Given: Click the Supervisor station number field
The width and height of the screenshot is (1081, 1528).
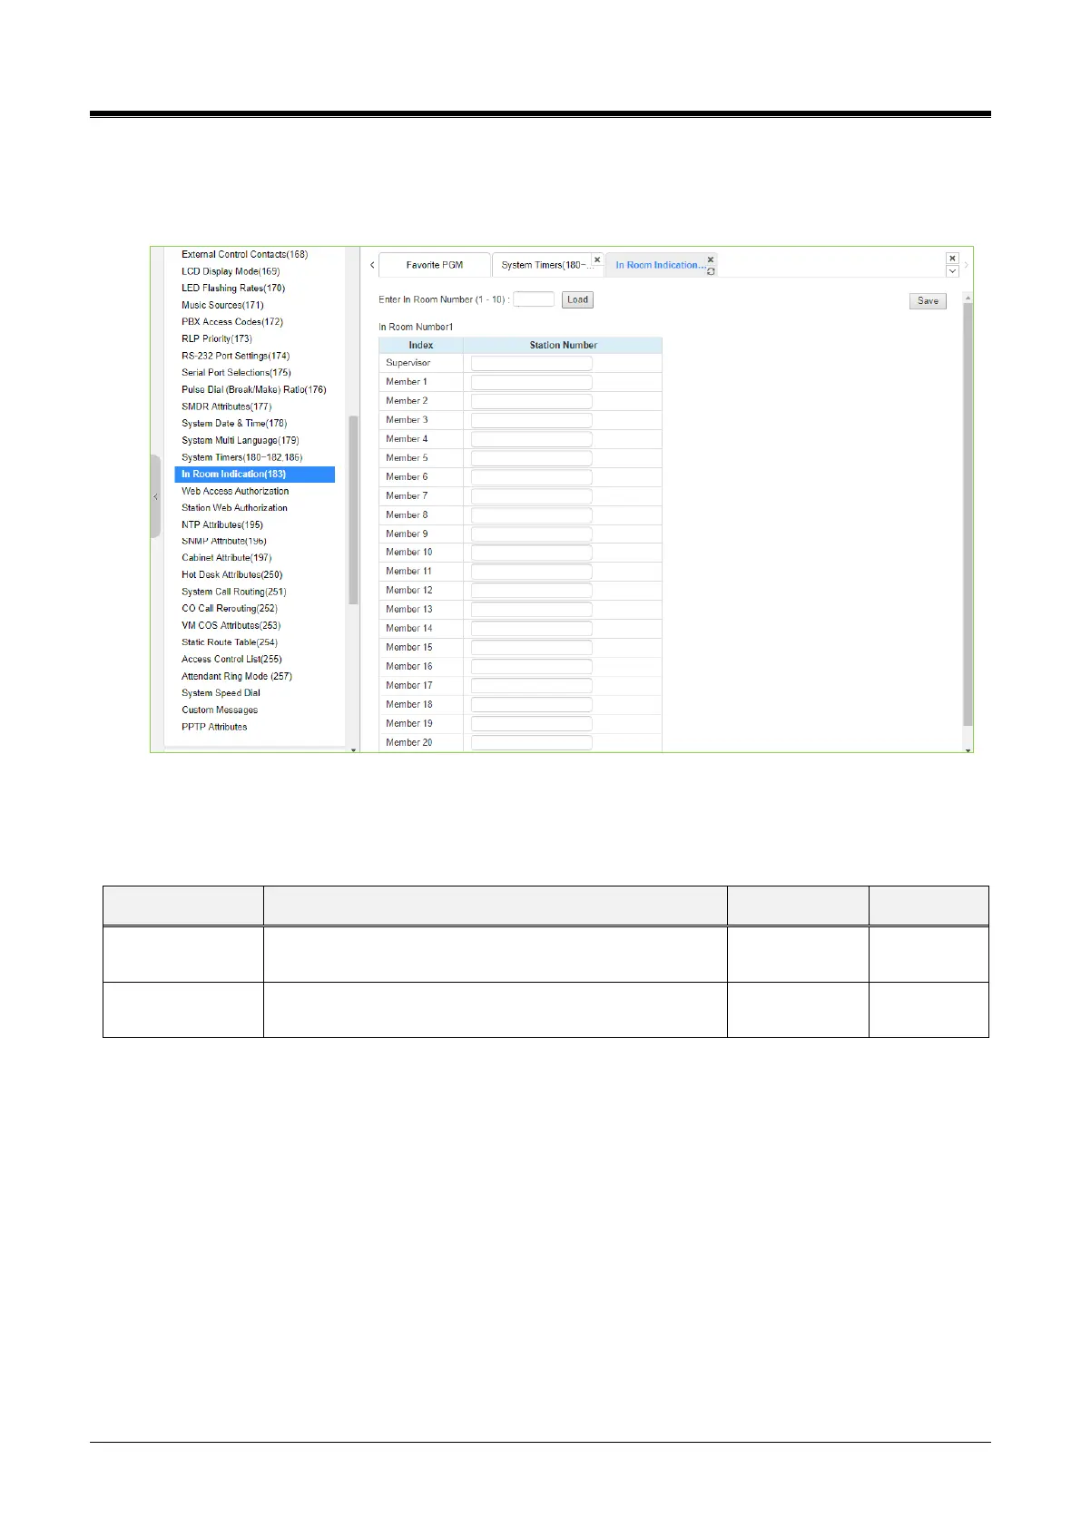Looking at the screenshot, I should [x=531, y=363].
